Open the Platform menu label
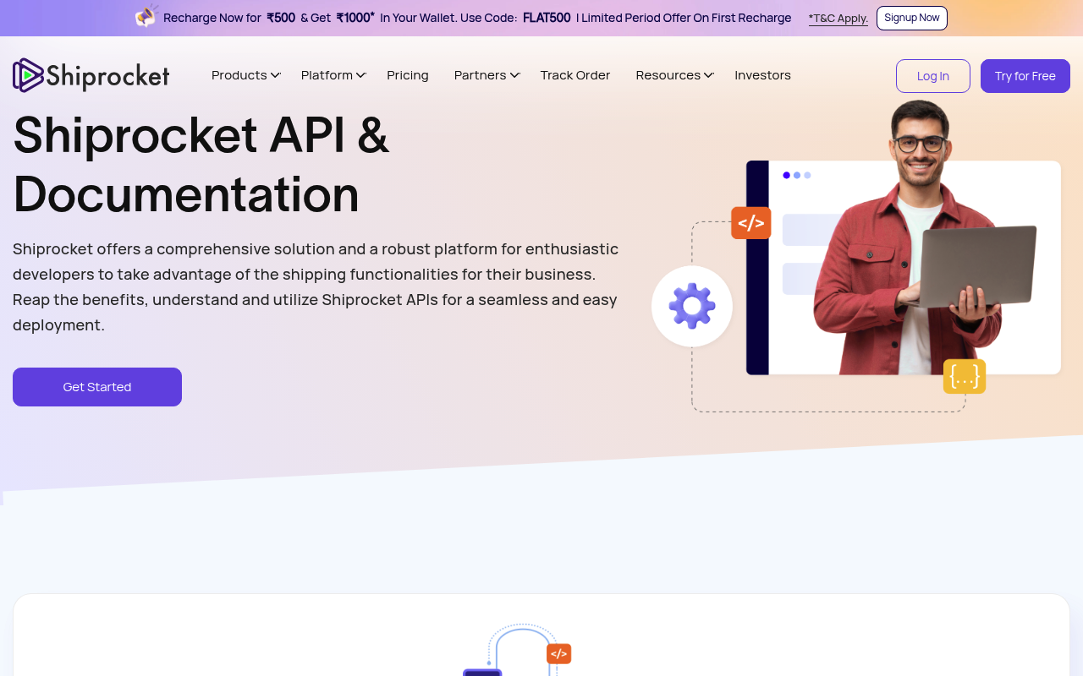 [x=327, y=75]
